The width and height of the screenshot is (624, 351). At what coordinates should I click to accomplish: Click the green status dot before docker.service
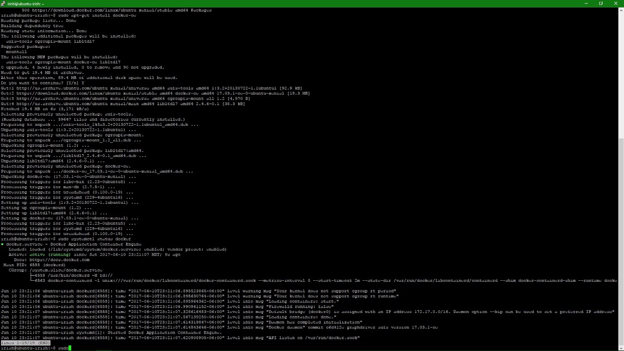2,244
